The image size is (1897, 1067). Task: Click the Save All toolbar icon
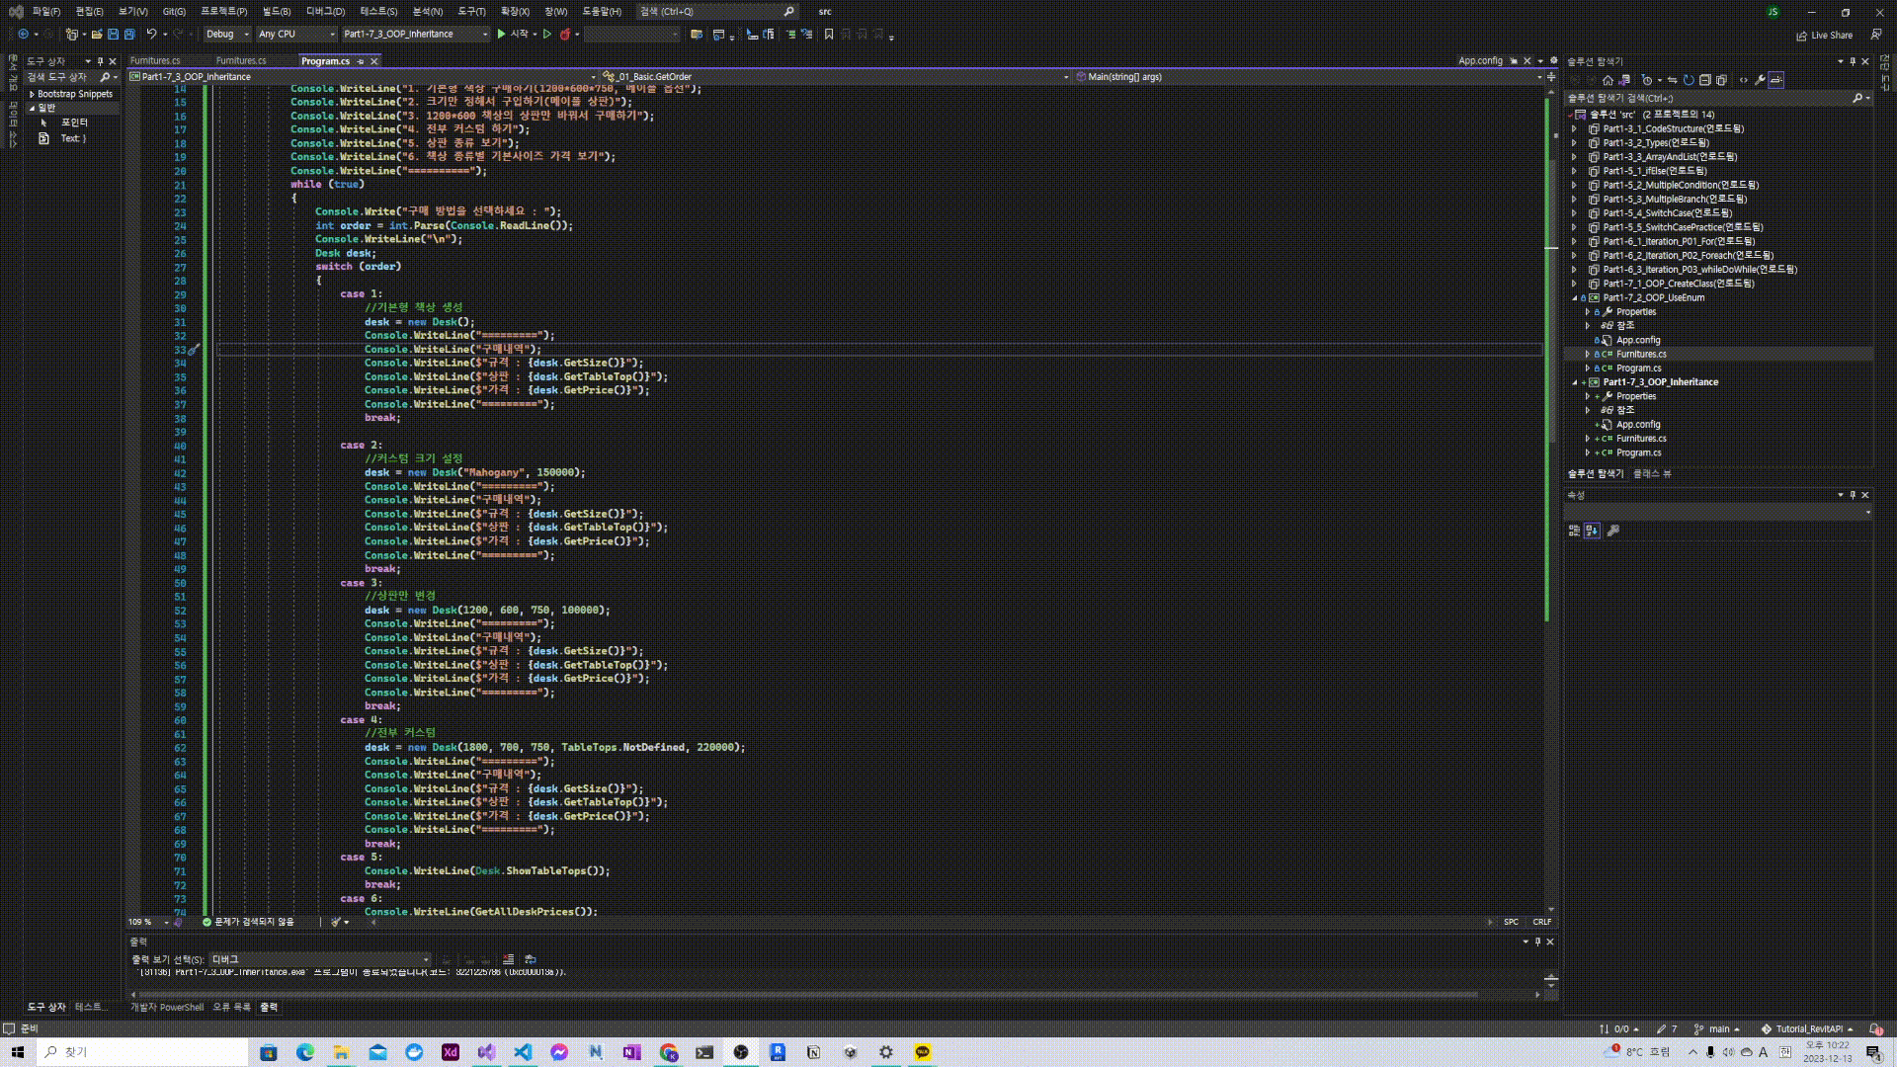[x=128, y=35]
